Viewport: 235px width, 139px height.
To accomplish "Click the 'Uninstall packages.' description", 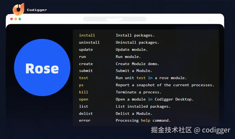I will pos(137,43).
